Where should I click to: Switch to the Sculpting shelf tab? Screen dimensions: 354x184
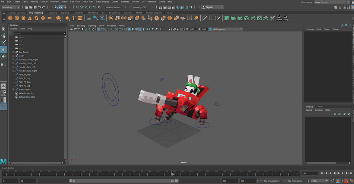click(x=52, y=13)
